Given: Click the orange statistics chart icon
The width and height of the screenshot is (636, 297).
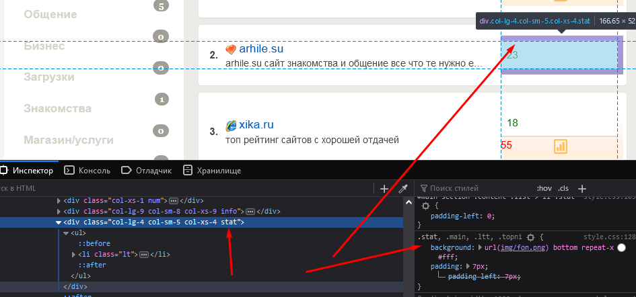Looking at the screenshot, I should pyautogui.click(x=560, y=146).
